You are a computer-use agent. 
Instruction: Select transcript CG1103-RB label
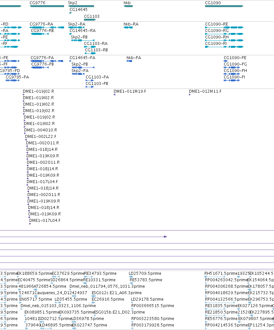point(96,50)
